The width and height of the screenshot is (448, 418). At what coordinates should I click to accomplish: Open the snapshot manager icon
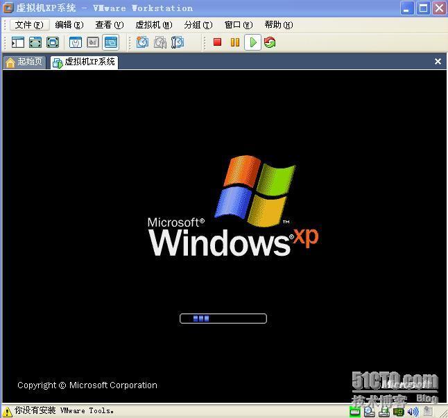point(178,42)
